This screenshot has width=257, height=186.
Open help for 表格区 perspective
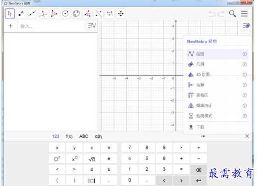tap(245, 95)
